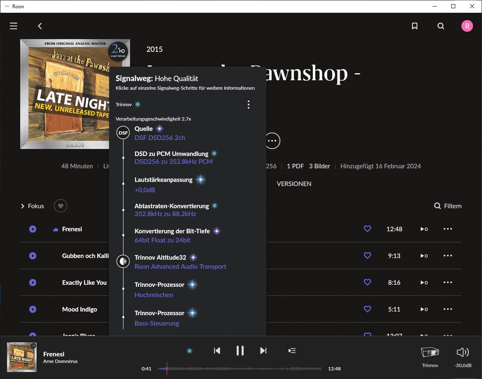482x379 pixels.
Task: Favorite the 8:16 track heart
Action: click(367, 282)
